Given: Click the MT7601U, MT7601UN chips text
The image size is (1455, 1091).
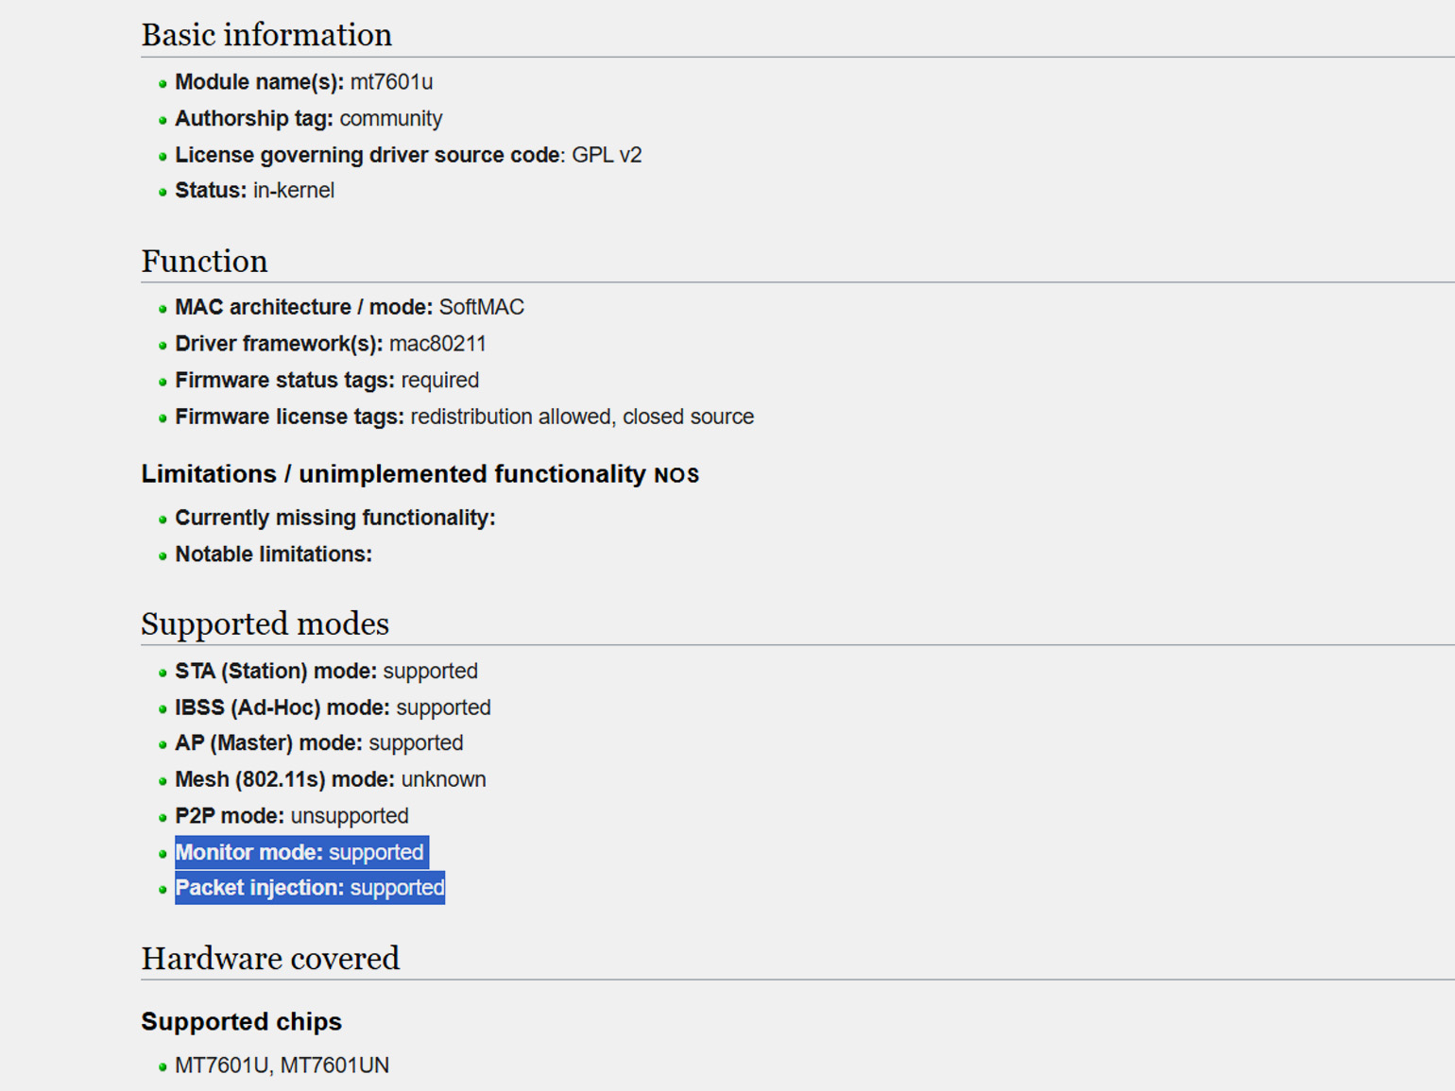Looking at the screenshot, I should pos(282,1065).
